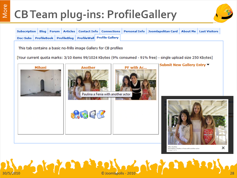Open the Another gallery title
Screen dimensions: 237x178
coord(88,68)
